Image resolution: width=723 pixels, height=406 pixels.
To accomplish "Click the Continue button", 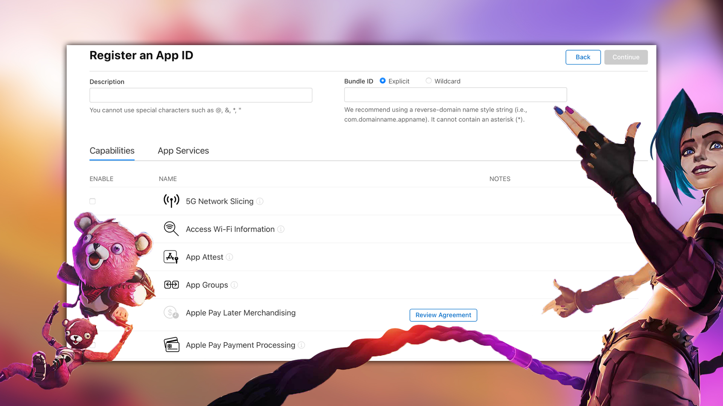I will pyautogui.click(x=626, y=57).
